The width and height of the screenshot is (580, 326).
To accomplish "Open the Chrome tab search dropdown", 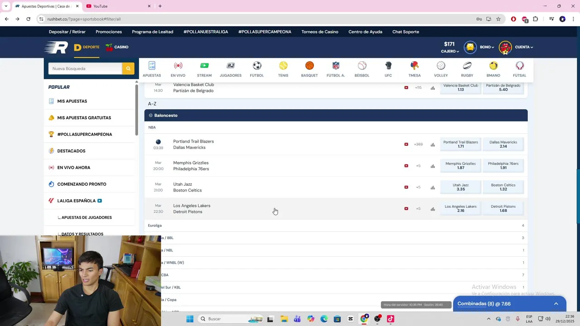I will (6, 6).
